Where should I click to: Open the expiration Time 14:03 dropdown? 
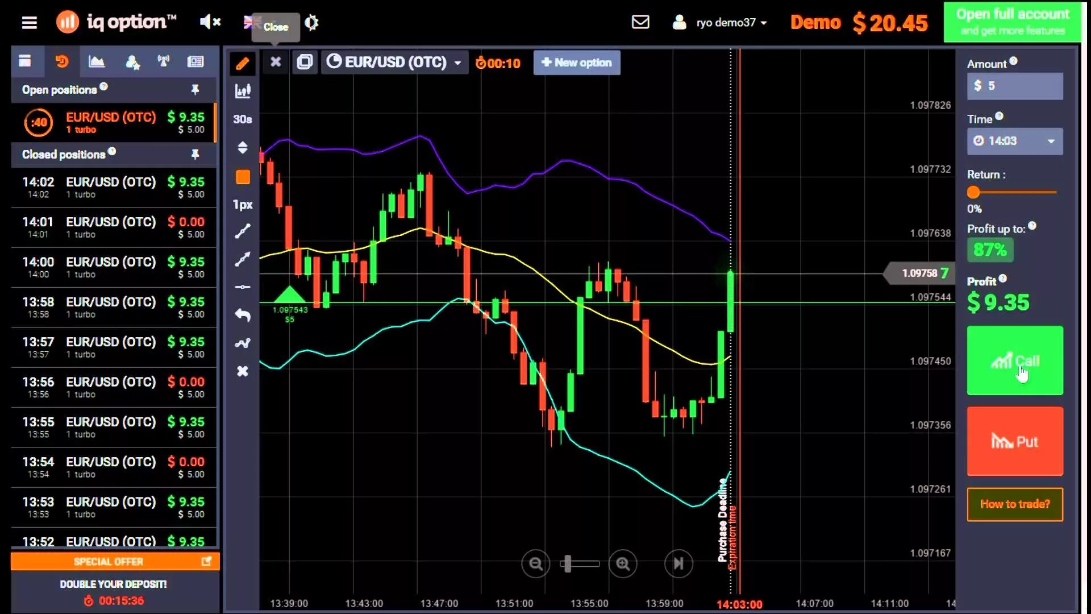[x=1015, y=141]
